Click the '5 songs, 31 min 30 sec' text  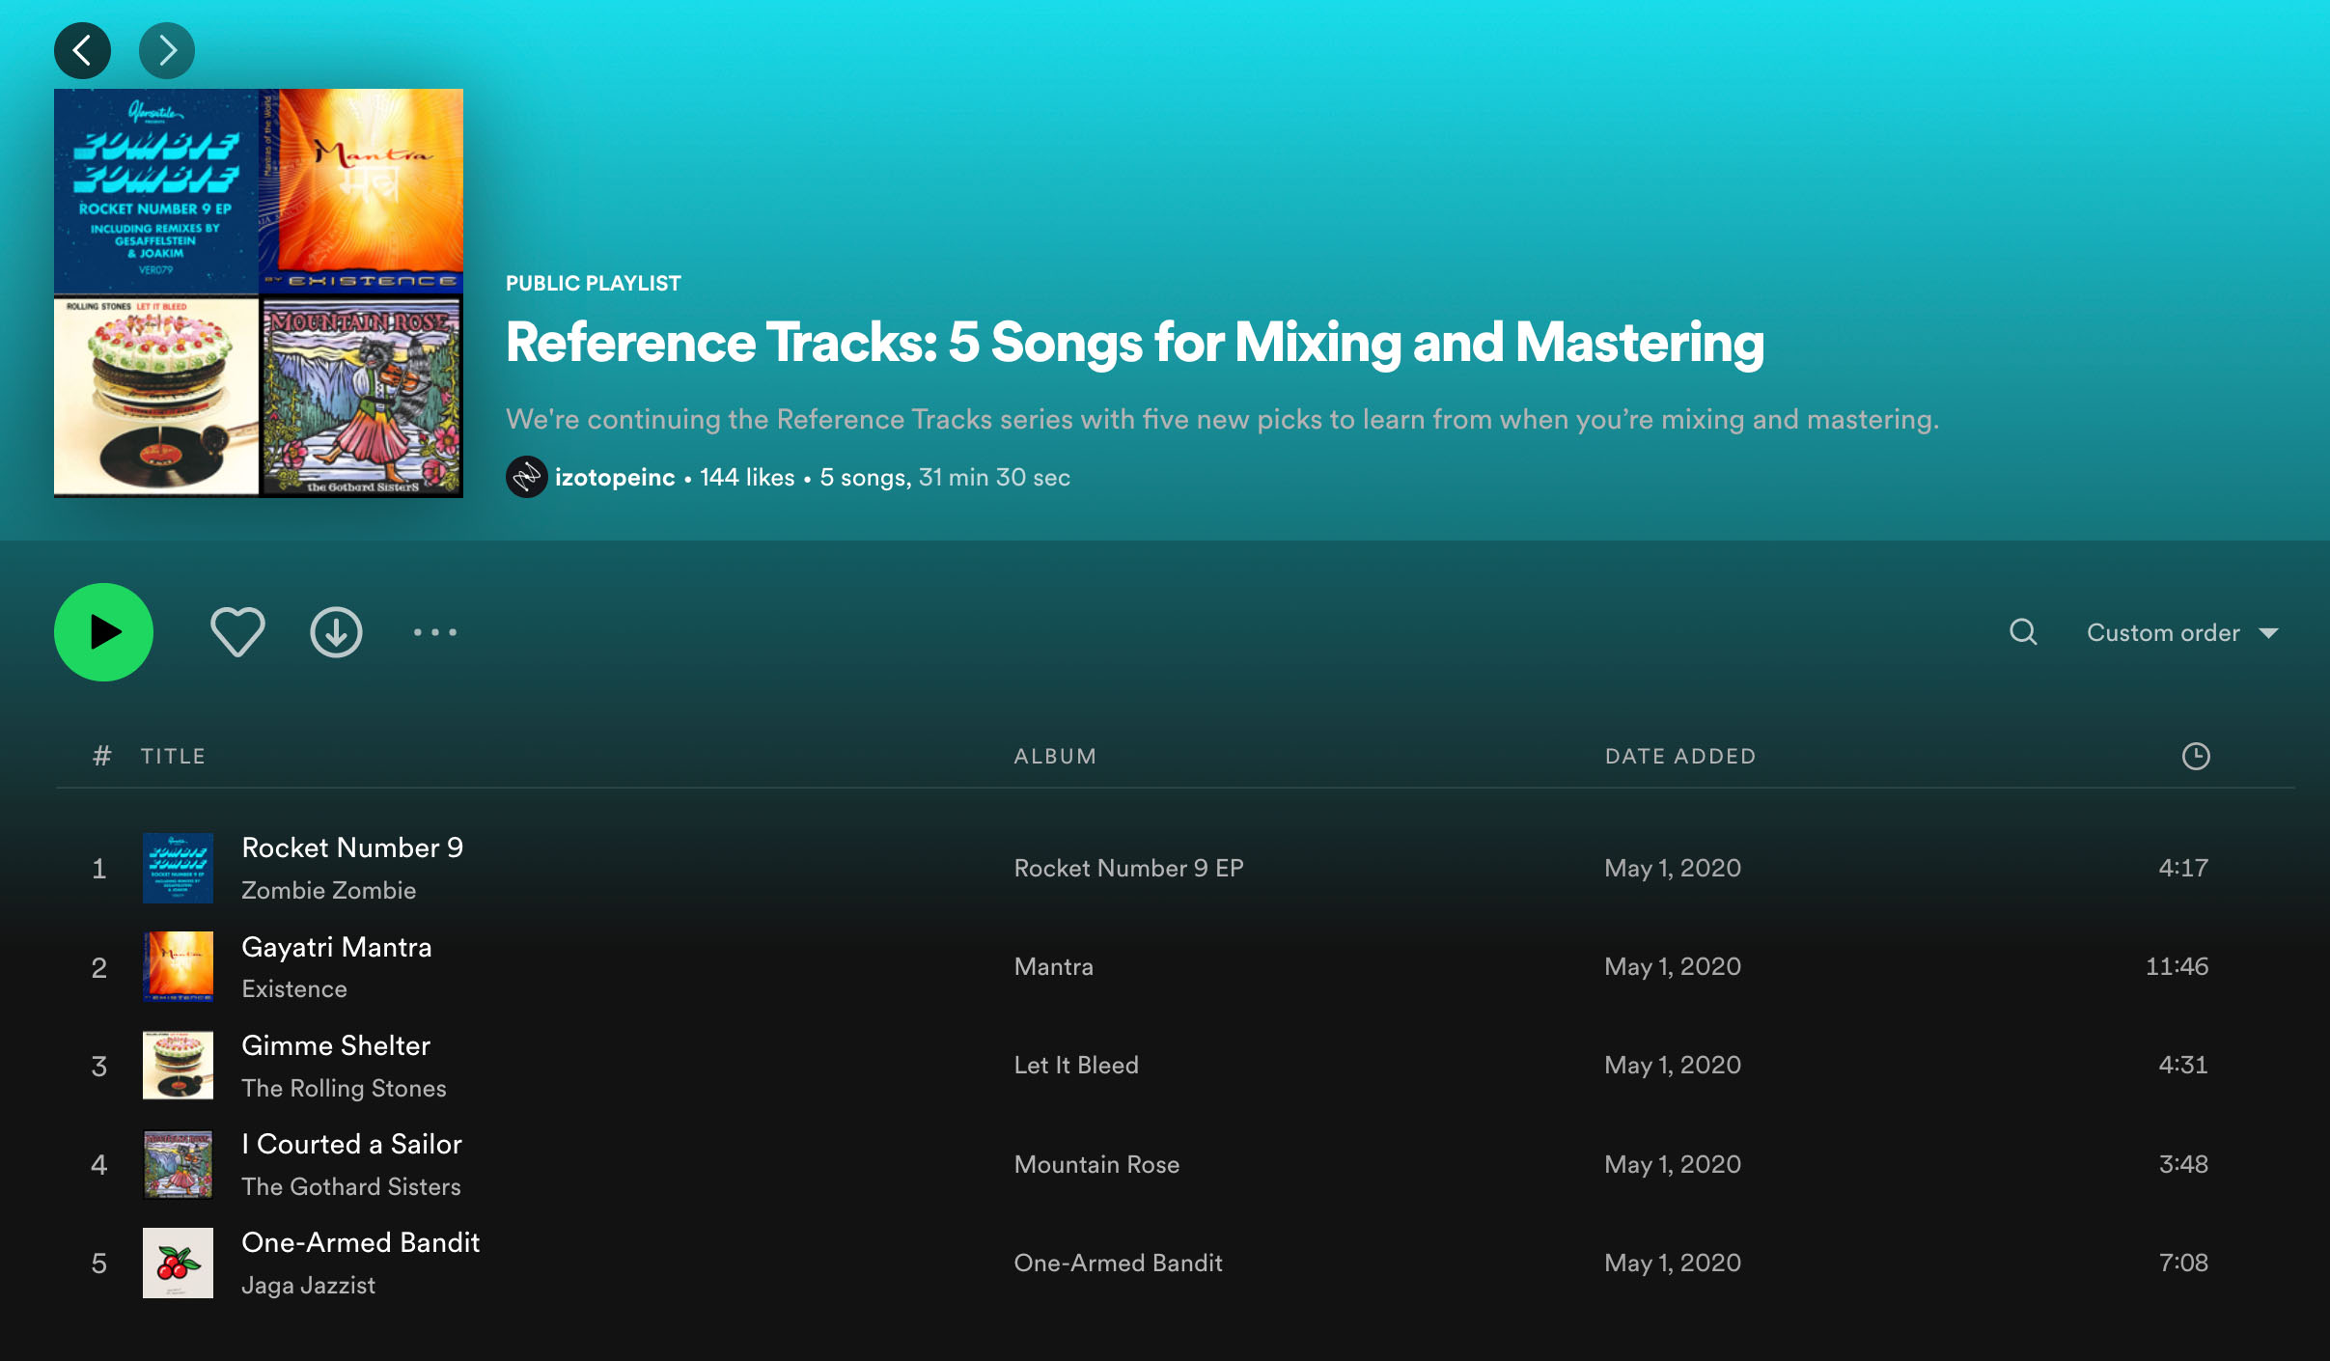pyautogui.click(x=945, y=477)
